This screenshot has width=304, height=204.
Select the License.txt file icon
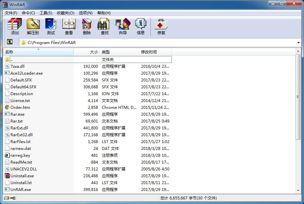click(7, 100)
